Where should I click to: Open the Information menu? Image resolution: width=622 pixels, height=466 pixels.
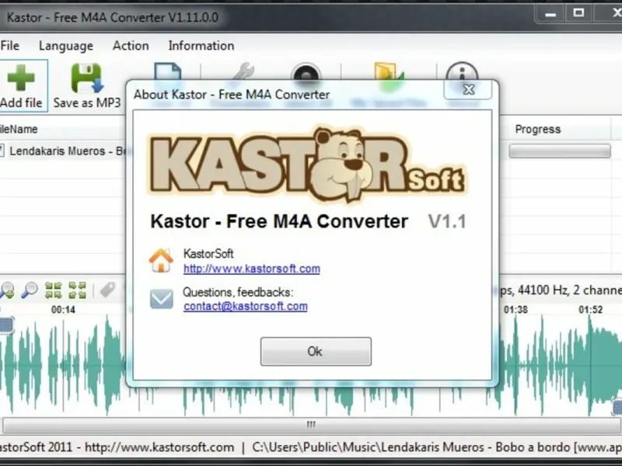[201, 46]
